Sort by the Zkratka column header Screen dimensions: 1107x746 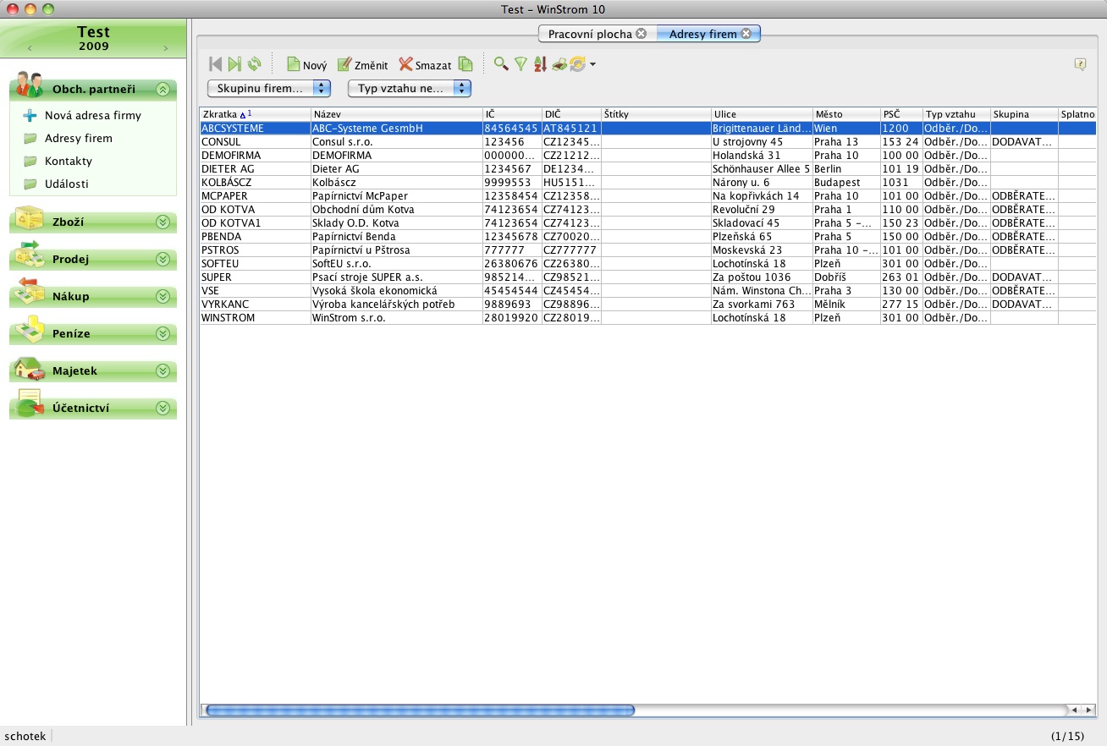point(256,114)
